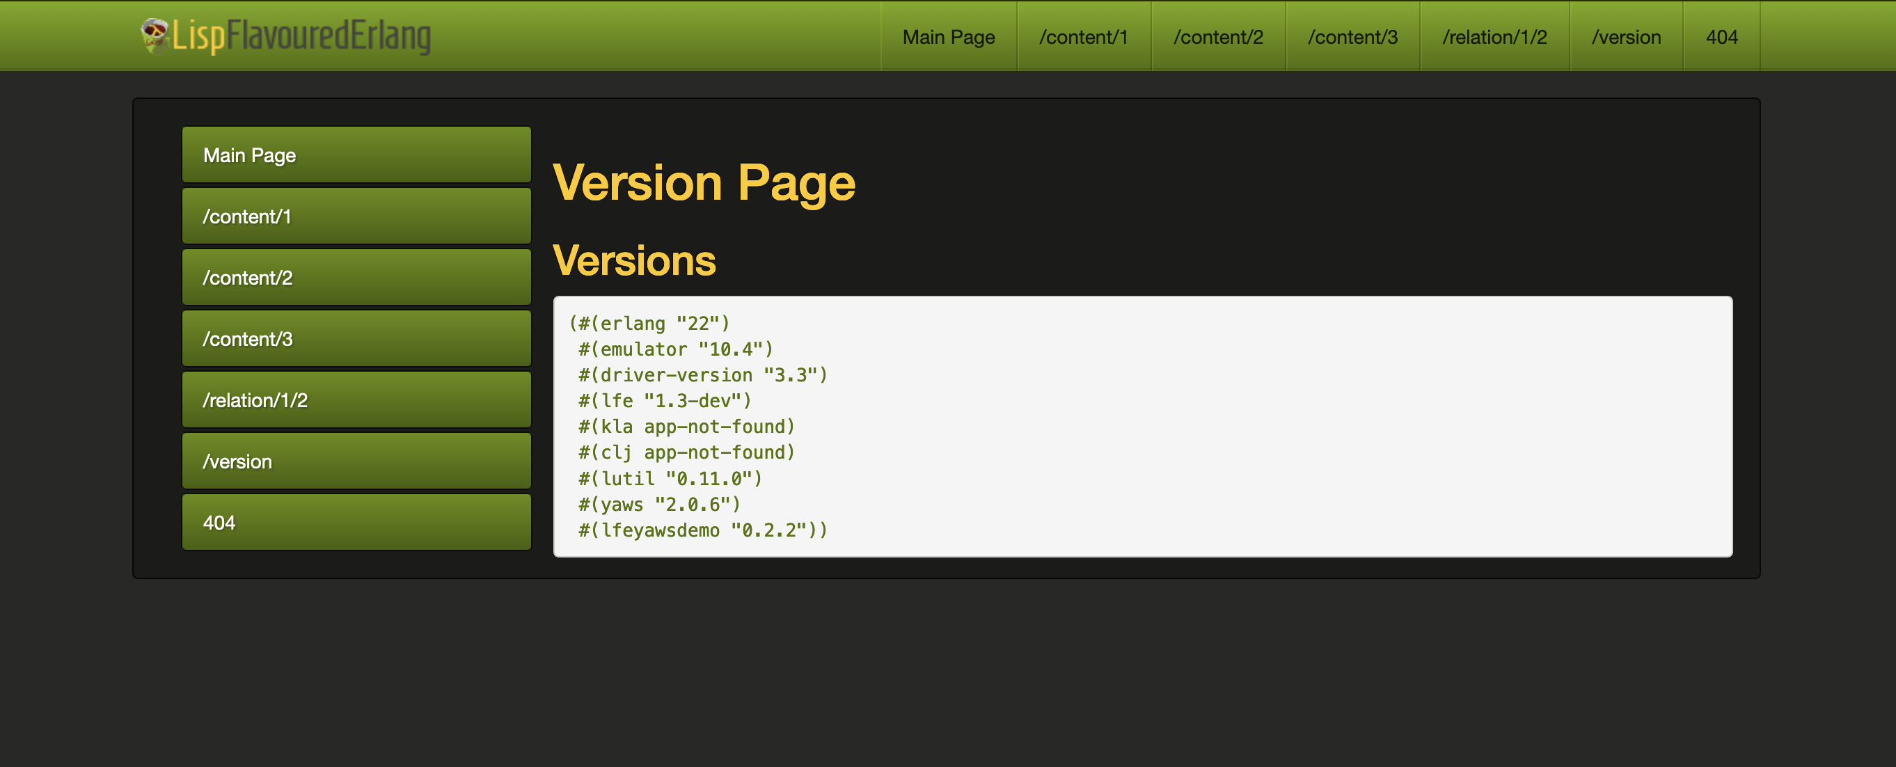Click the yaws "2.0.6" version line
The image size is (1896, 767).
tap(659, 504)
